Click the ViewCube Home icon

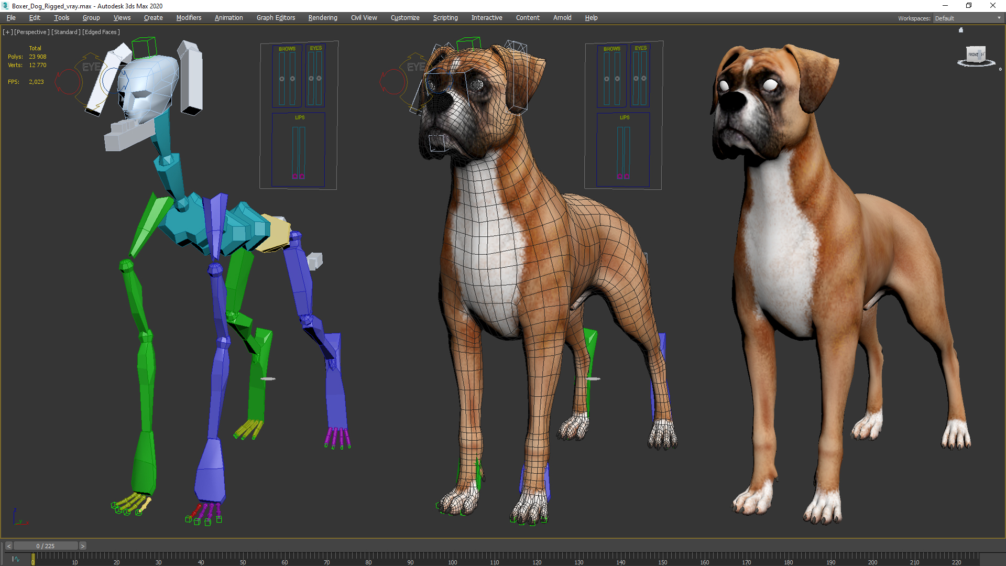coord(961,30)
